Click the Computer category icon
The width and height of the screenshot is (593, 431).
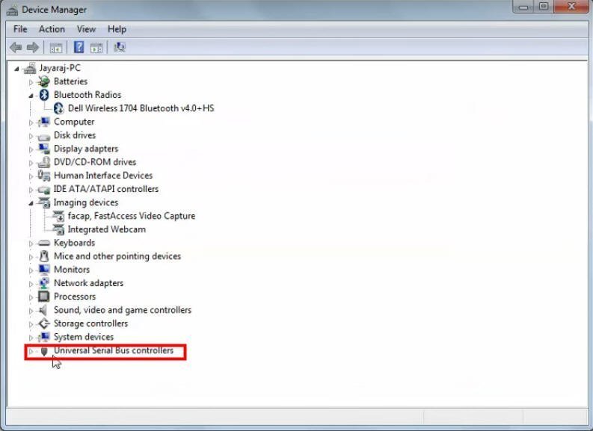coord(44,122)
